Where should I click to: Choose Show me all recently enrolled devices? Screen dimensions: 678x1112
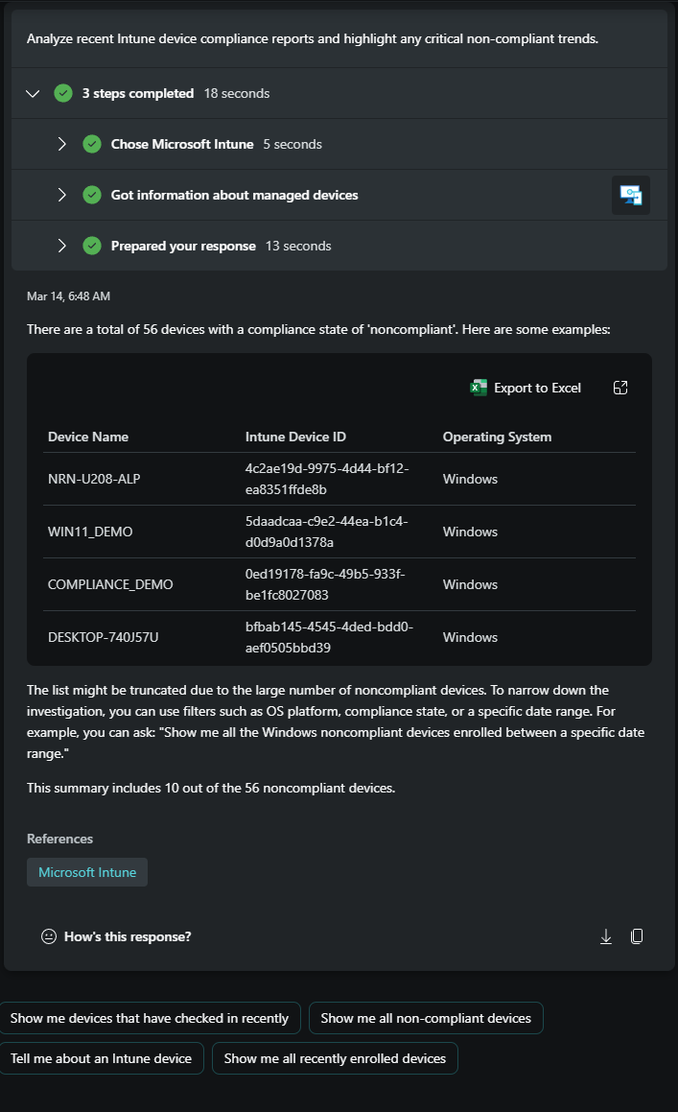(335, 1059)
